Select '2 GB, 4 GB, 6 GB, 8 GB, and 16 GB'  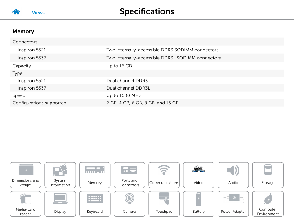142,103
